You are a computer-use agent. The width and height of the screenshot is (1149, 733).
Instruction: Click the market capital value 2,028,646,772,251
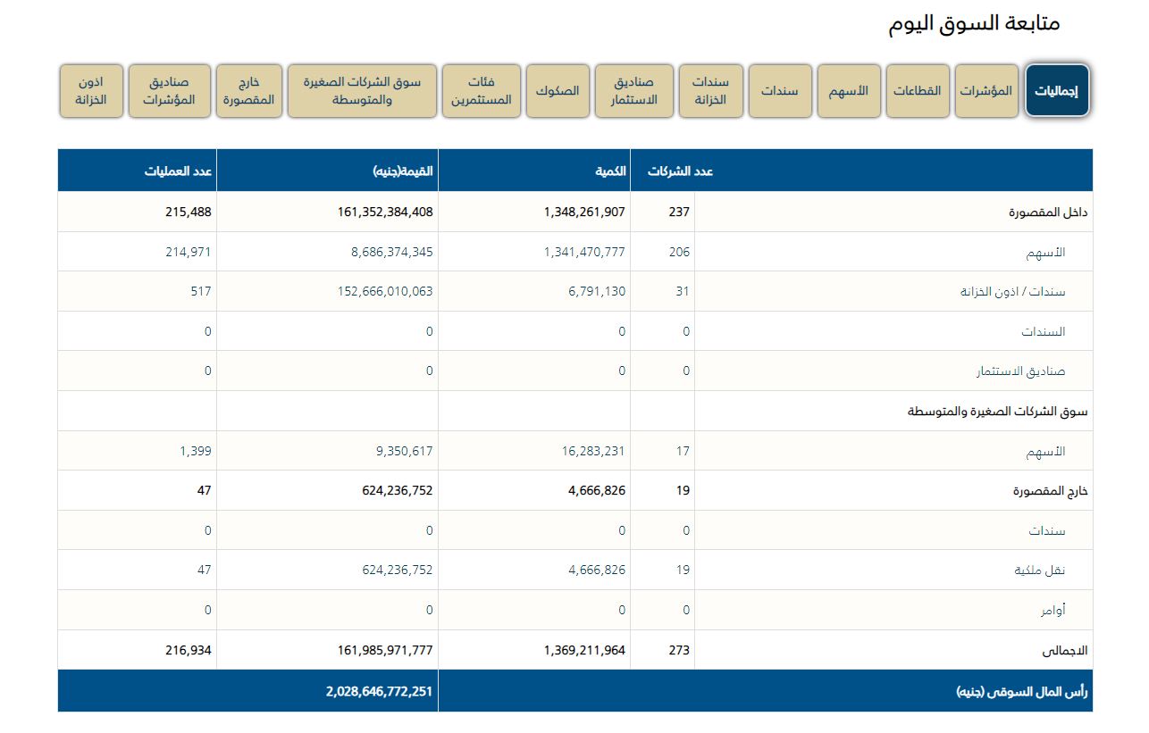379,691
